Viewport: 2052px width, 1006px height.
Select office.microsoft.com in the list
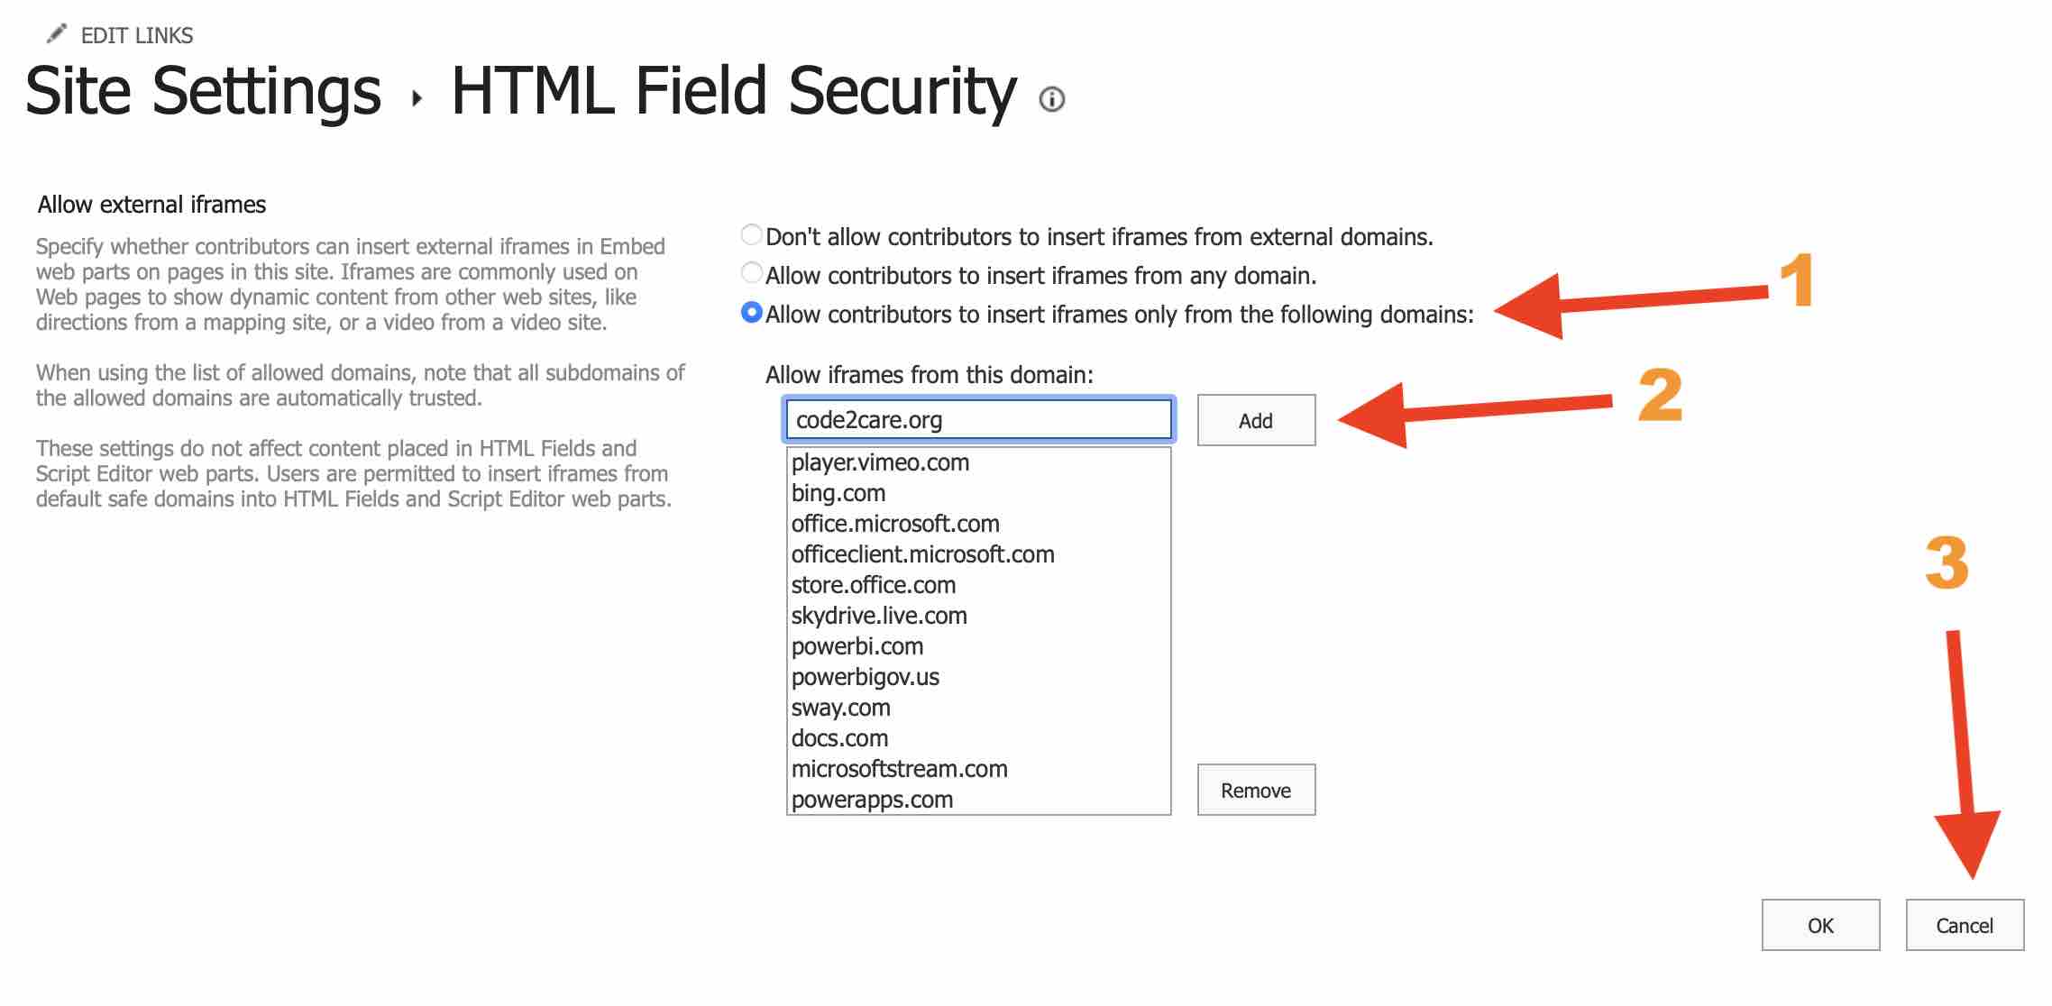(x=895, y=524)
